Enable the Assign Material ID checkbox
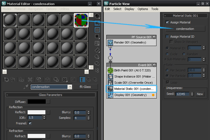Viewport: 210px width, 140px height. point(167,36)
